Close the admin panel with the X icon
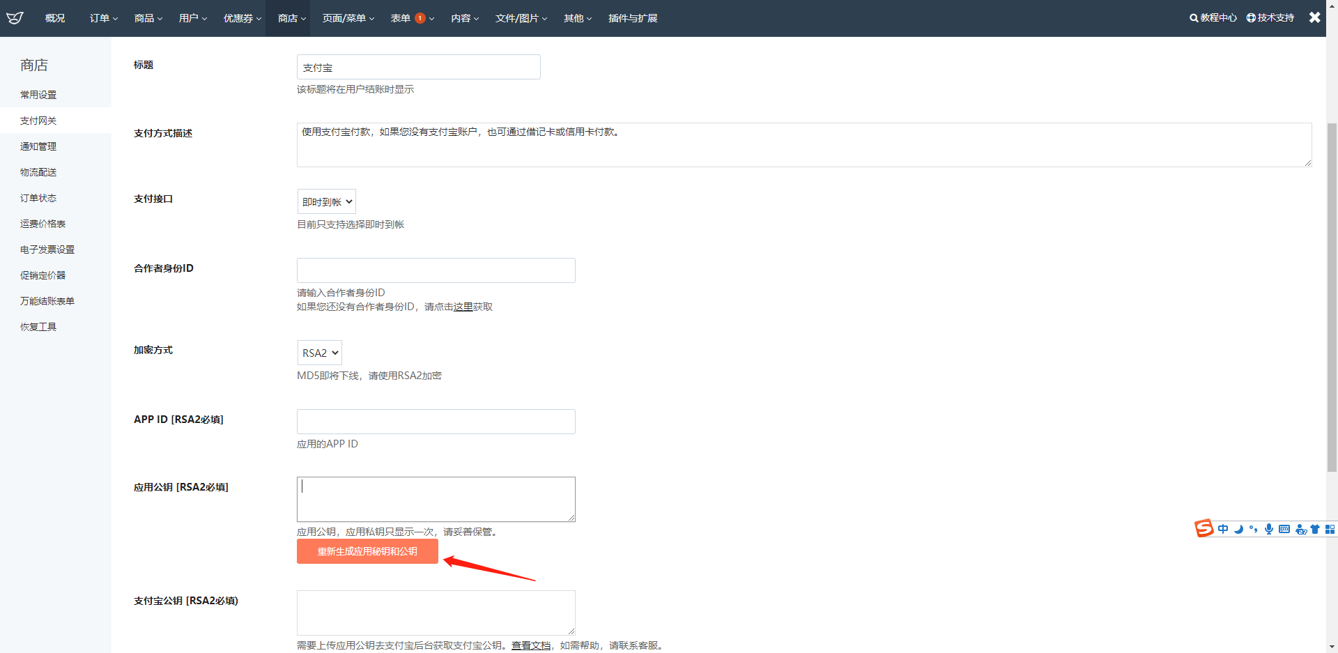 click(1314, 17)
